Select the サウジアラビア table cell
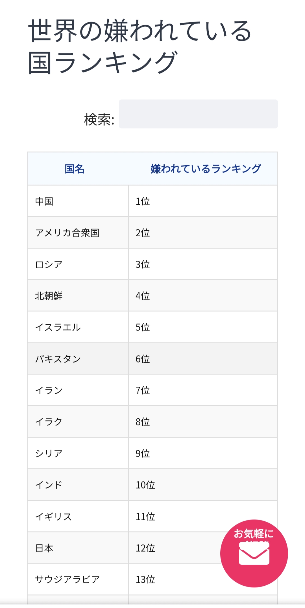The width and height of the screenshot is (305, 608). (x=67, y=579)
